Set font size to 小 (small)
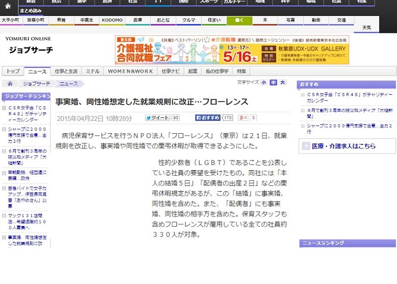This screenshot has height=284, width=397. point(264,83)
